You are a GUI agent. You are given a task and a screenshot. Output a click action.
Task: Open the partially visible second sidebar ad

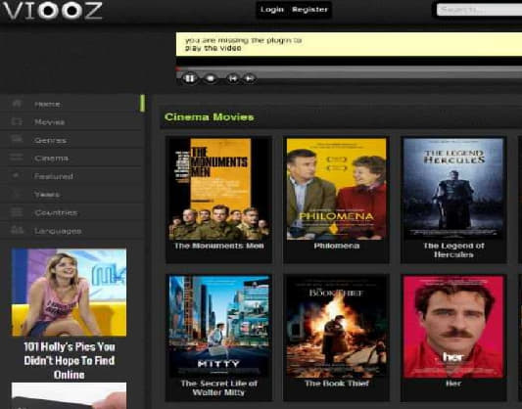(x=69, y=395)
